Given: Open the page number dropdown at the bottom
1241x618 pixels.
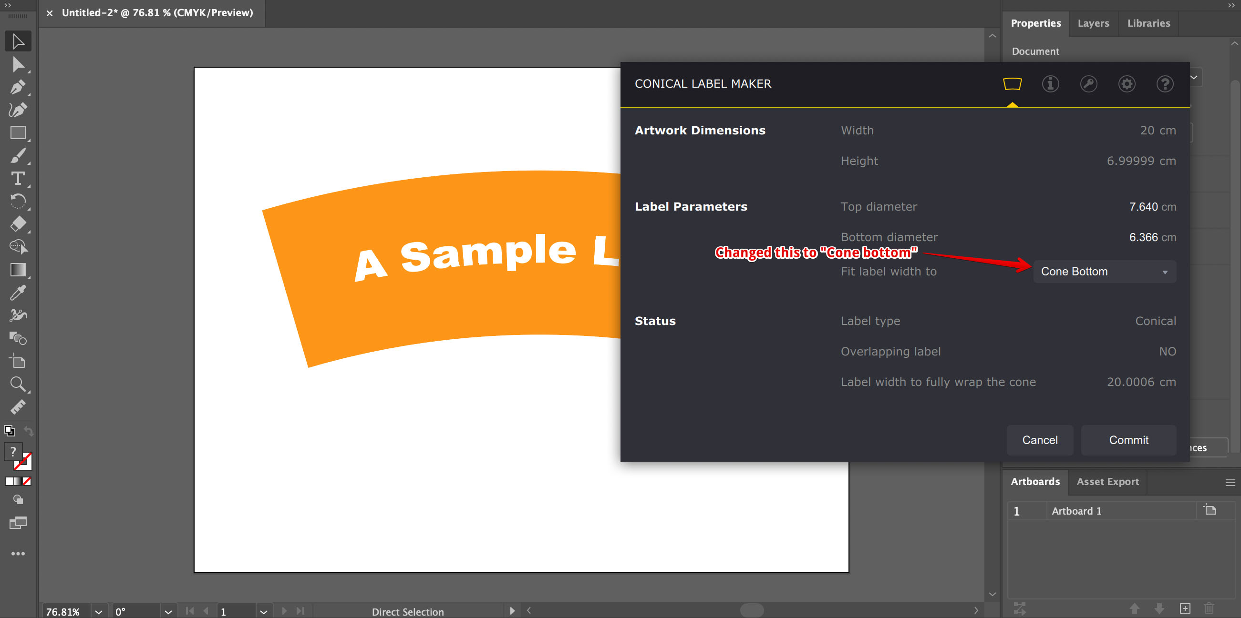Looking at the screenshot, I should (264, 611).
